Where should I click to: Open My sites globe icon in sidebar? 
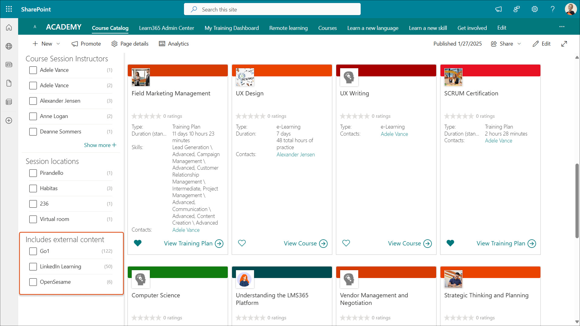(9, 46)
